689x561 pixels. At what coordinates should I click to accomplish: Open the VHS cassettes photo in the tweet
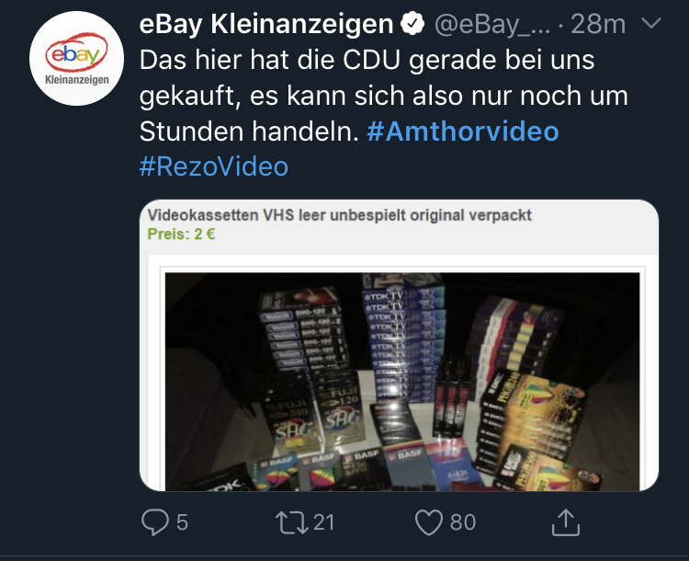pyautogui.click(x=402, y=382)
